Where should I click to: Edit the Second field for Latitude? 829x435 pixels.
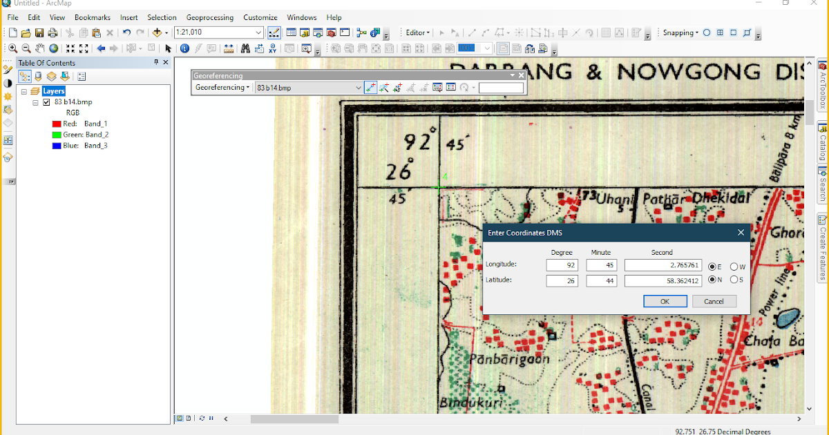tap(662, 280)
